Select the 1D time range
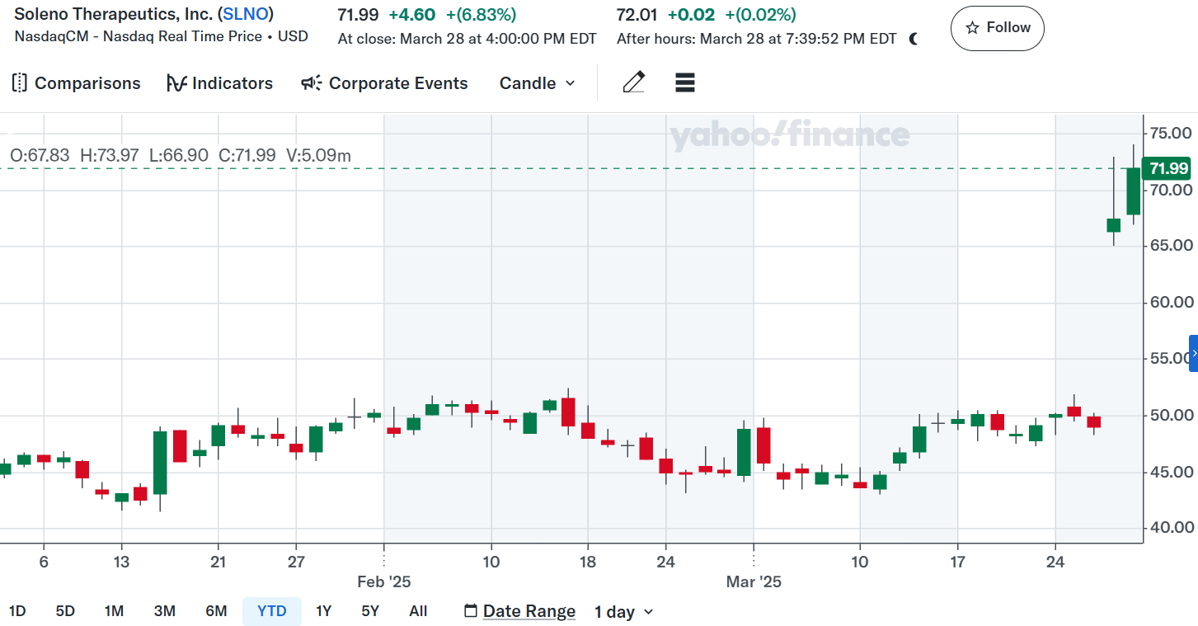The height and width of the screenshot is (626, 1198). 16,611
